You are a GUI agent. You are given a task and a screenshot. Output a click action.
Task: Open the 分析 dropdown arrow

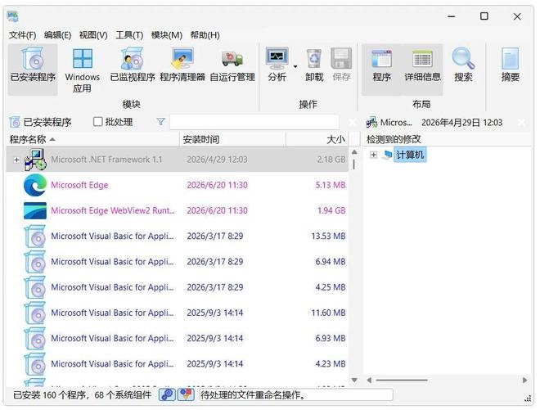click(x=295, y=66)
